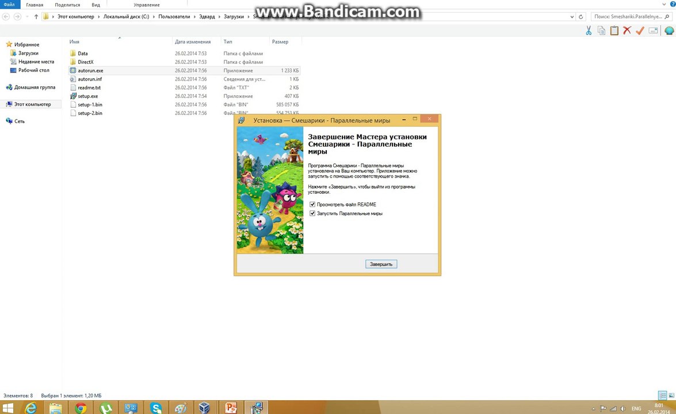Click the seashell Classic Shell settings icon
Viewport: 676px width, 414px height.
pos(669,30)
